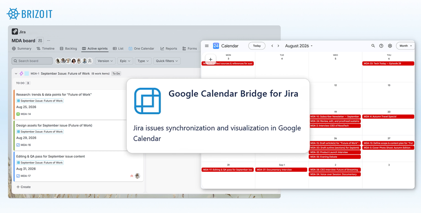421x213 pixels.
Task: Open the Month view dropdown
Action: pos(405,46)
